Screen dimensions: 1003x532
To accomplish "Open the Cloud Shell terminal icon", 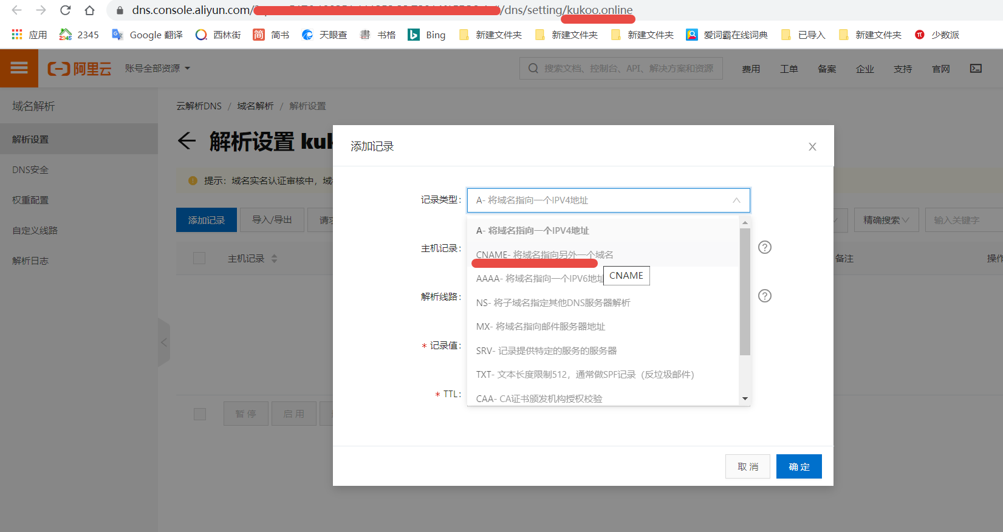I will (976, 68).
